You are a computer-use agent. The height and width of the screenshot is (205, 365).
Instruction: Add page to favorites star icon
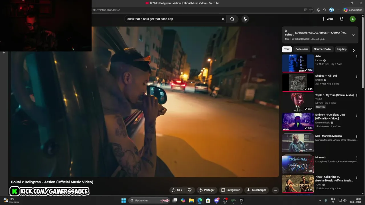311,10
